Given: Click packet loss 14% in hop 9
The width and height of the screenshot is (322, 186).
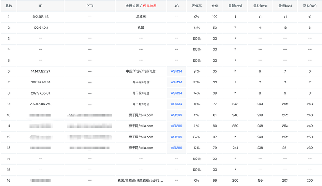Looking at the screenshot, I should pos(196,104).
